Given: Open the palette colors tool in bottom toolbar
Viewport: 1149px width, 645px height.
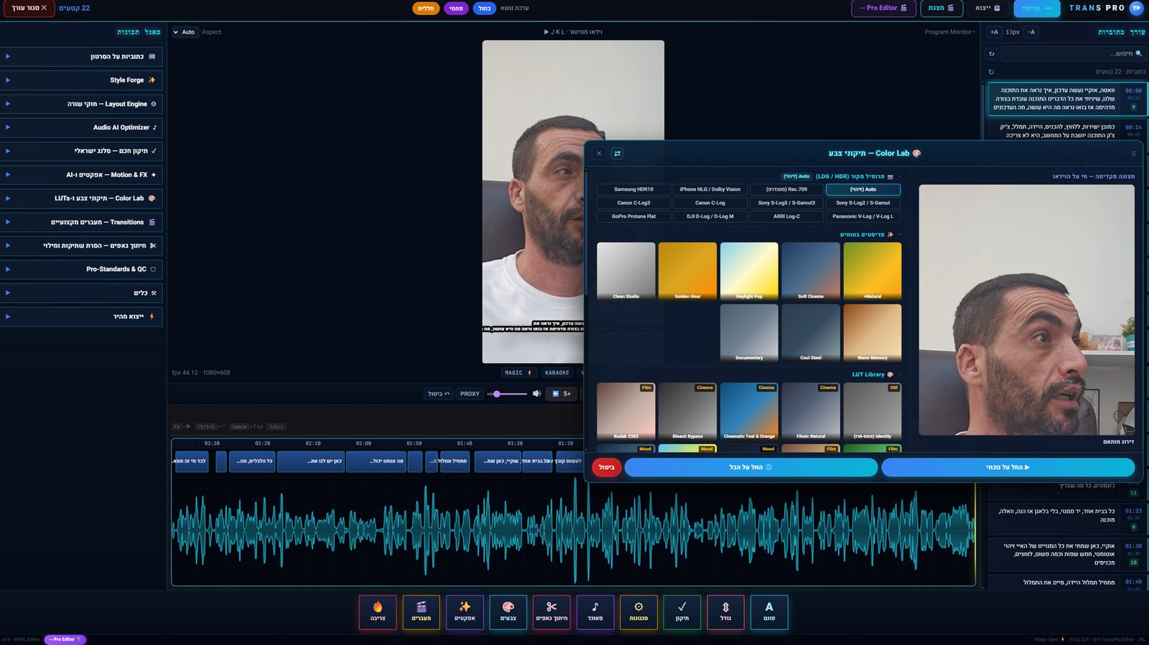Looking at the screenshot, I should (x=508, y=612).
